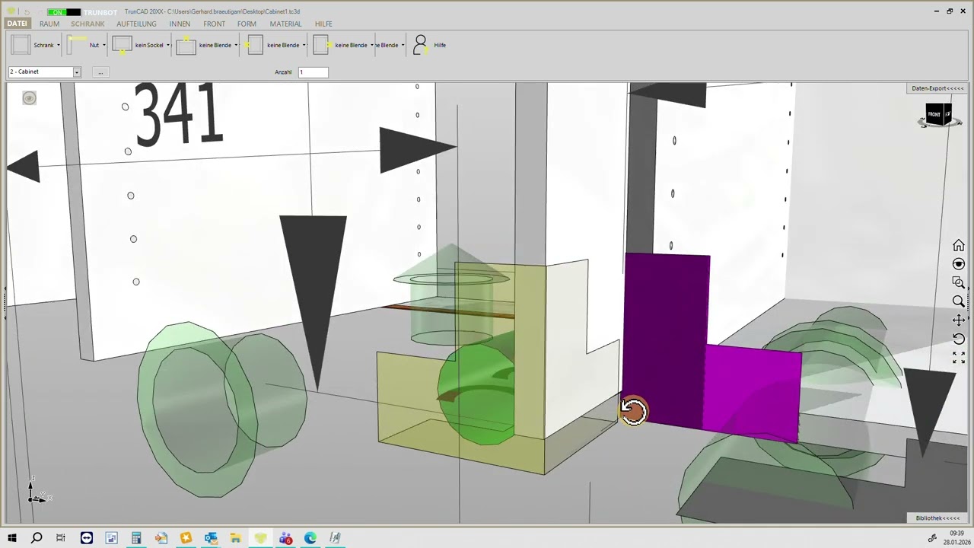The image size is (974, 548).
Task: Click the TrunCAD app logo icon
Action: coord(11,11)
